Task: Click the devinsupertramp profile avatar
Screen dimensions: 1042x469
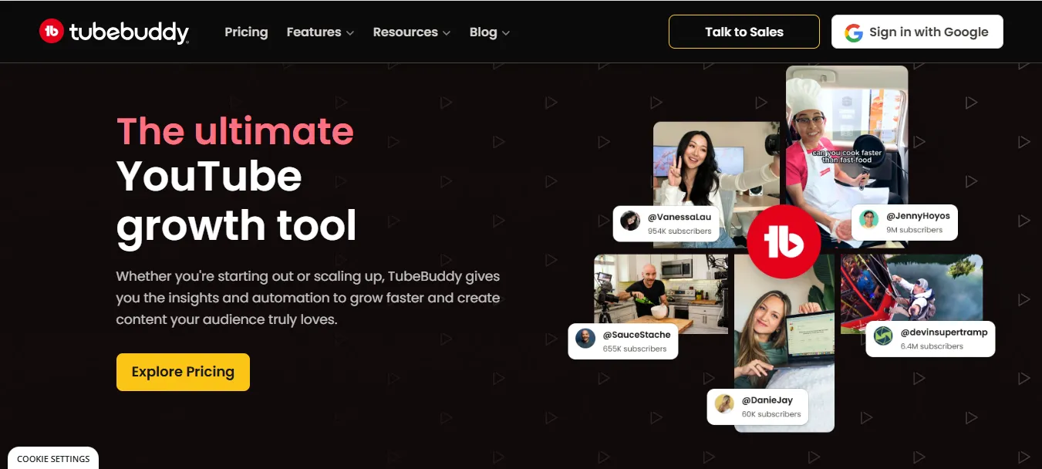Action: tap(883, 336)
